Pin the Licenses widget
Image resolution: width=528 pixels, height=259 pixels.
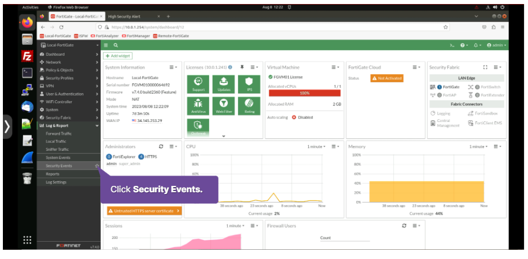coord(242,67)
